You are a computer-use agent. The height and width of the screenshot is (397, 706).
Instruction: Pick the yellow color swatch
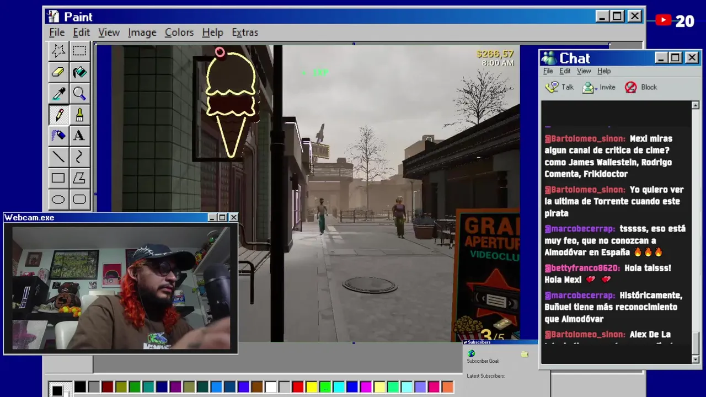tap(311, 387)
